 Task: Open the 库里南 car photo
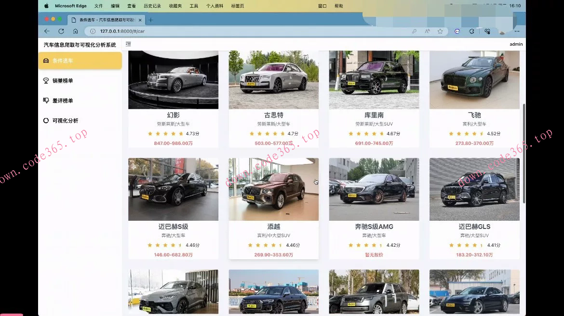(x=374, y=80)
